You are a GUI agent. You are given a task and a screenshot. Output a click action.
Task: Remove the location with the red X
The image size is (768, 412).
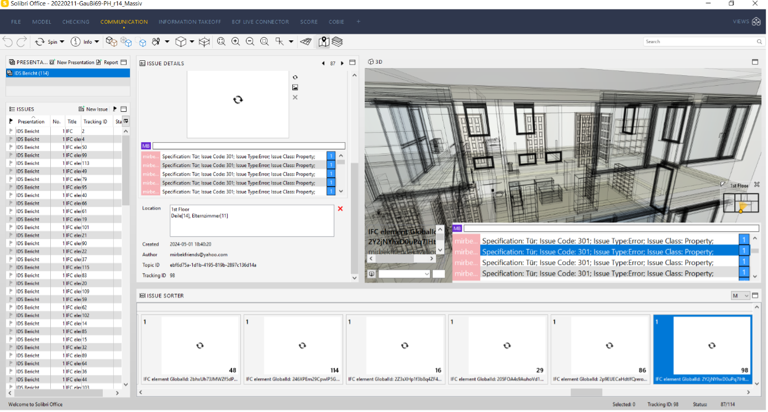click(340, 208)
